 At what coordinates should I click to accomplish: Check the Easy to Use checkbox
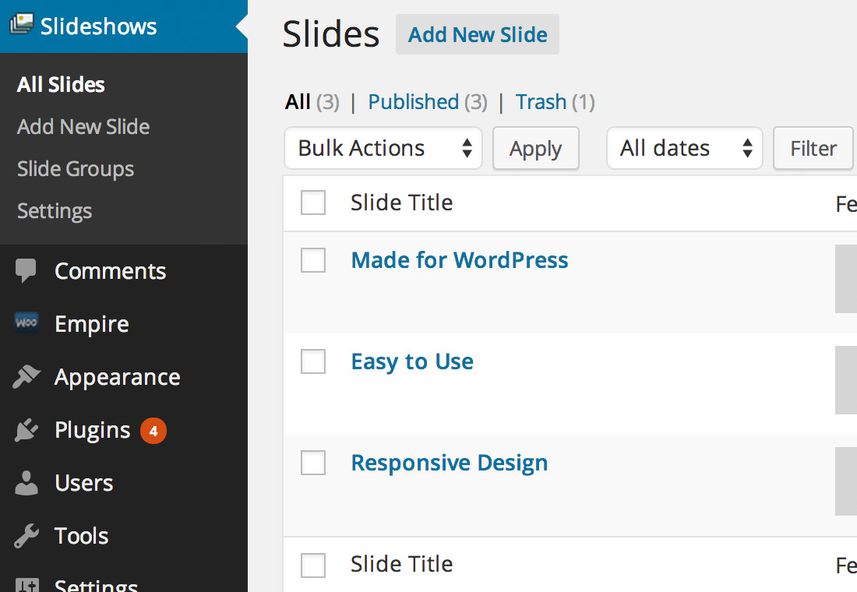(312, 361)
